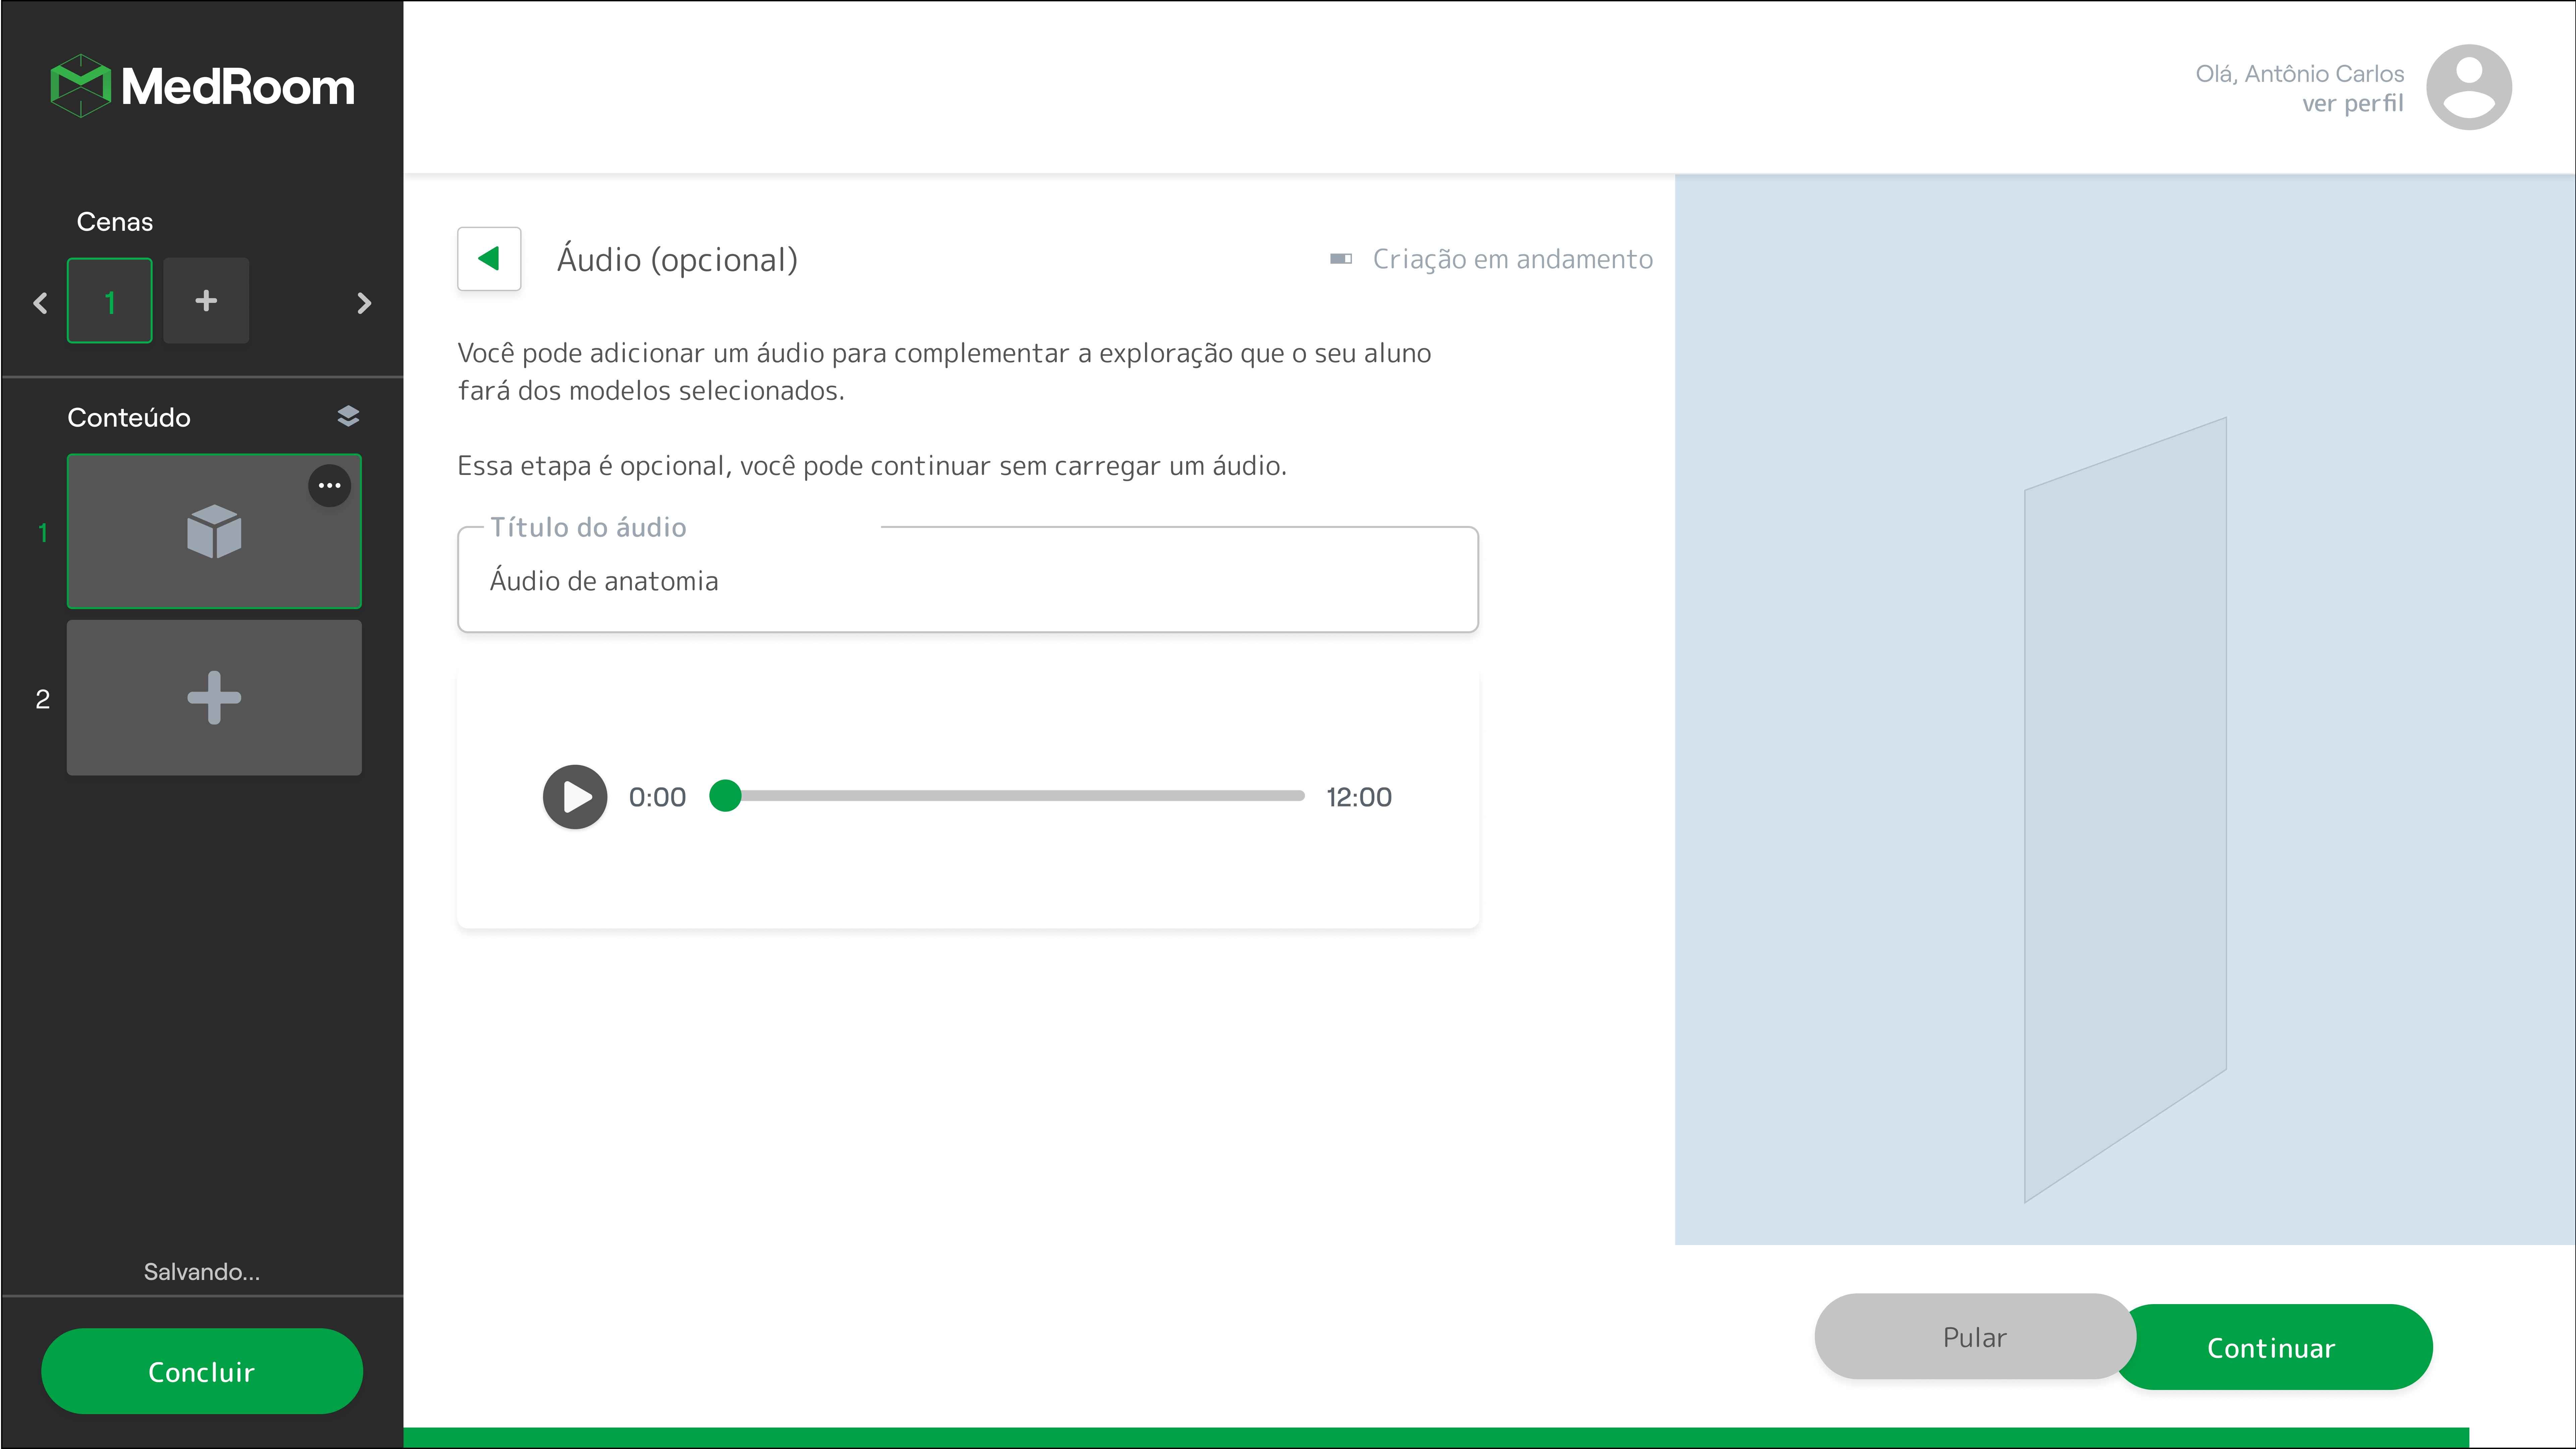2576x1449 pixels.
Task: Click the 3D model preview panel
Action: tap(2125, 710)
